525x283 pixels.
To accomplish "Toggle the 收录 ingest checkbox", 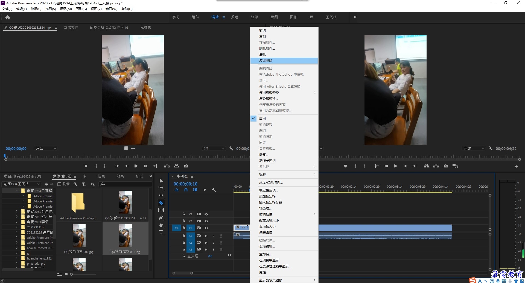I will pos(59,184).
